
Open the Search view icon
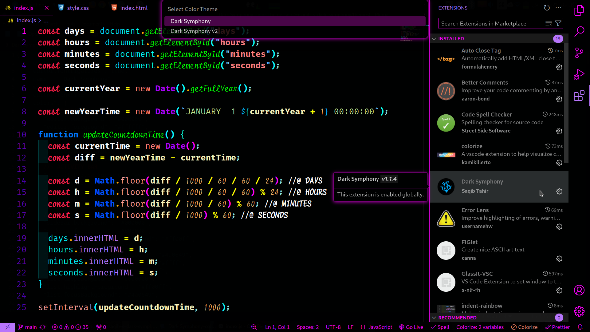pyautogui.click(x=579, y=31)
